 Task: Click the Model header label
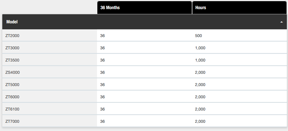point(12,22)
